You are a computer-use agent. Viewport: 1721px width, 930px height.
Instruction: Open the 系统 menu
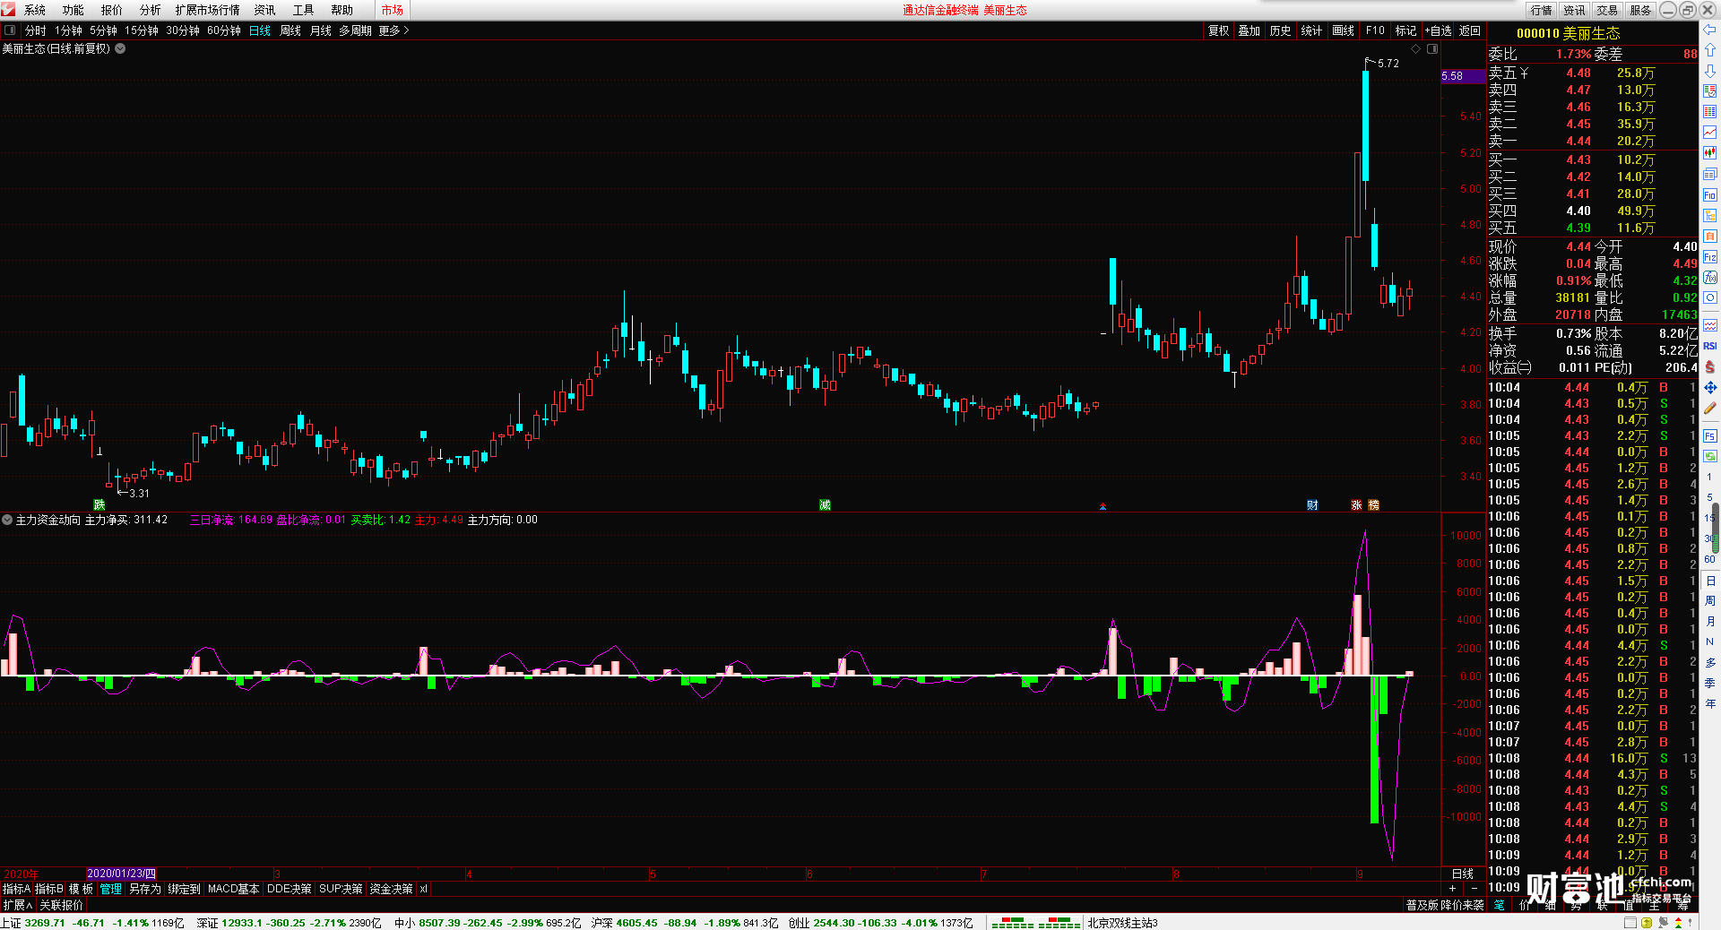pyautogui.click(x=35, y=10)
